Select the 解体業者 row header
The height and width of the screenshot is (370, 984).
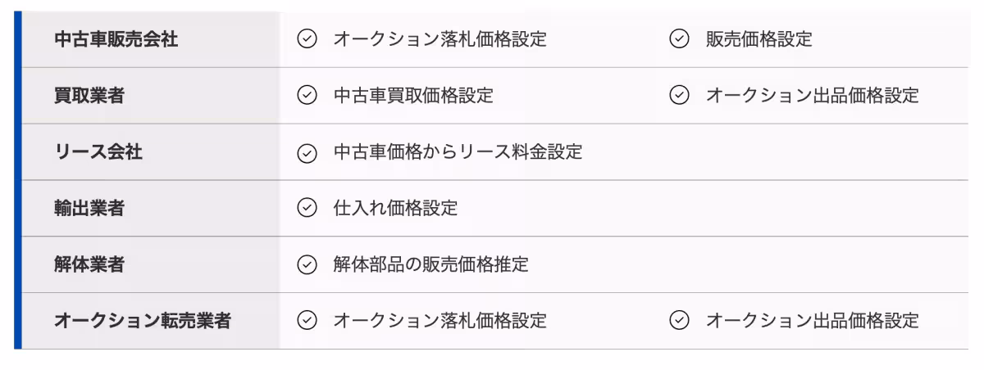pyautogui.click(x=89, y=264)
